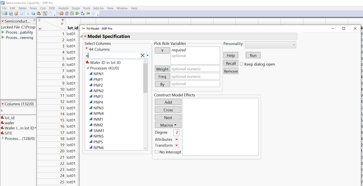Open the Macros dropdown button
This screenshot has height=186, width=363.
tap(168, 125)
